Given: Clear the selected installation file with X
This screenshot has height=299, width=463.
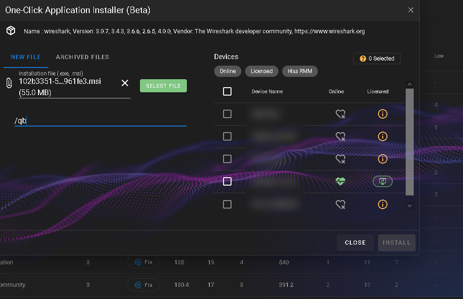Looking at the screenshot, I should tap(125, 83).
